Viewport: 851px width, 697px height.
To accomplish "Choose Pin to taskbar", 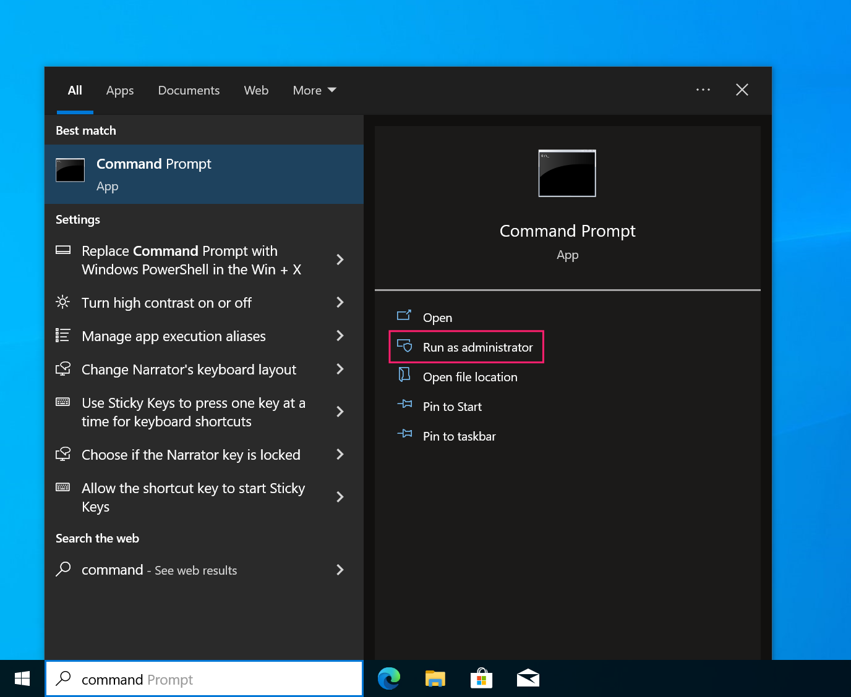I will point(459,436).
